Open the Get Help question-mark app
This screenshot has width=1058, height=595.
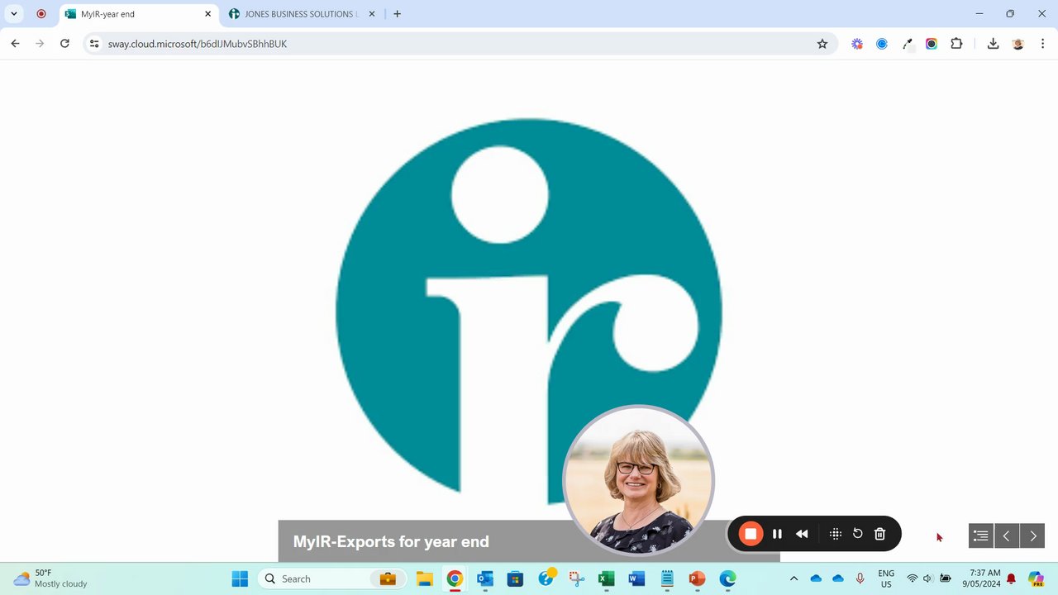(546, 578)
